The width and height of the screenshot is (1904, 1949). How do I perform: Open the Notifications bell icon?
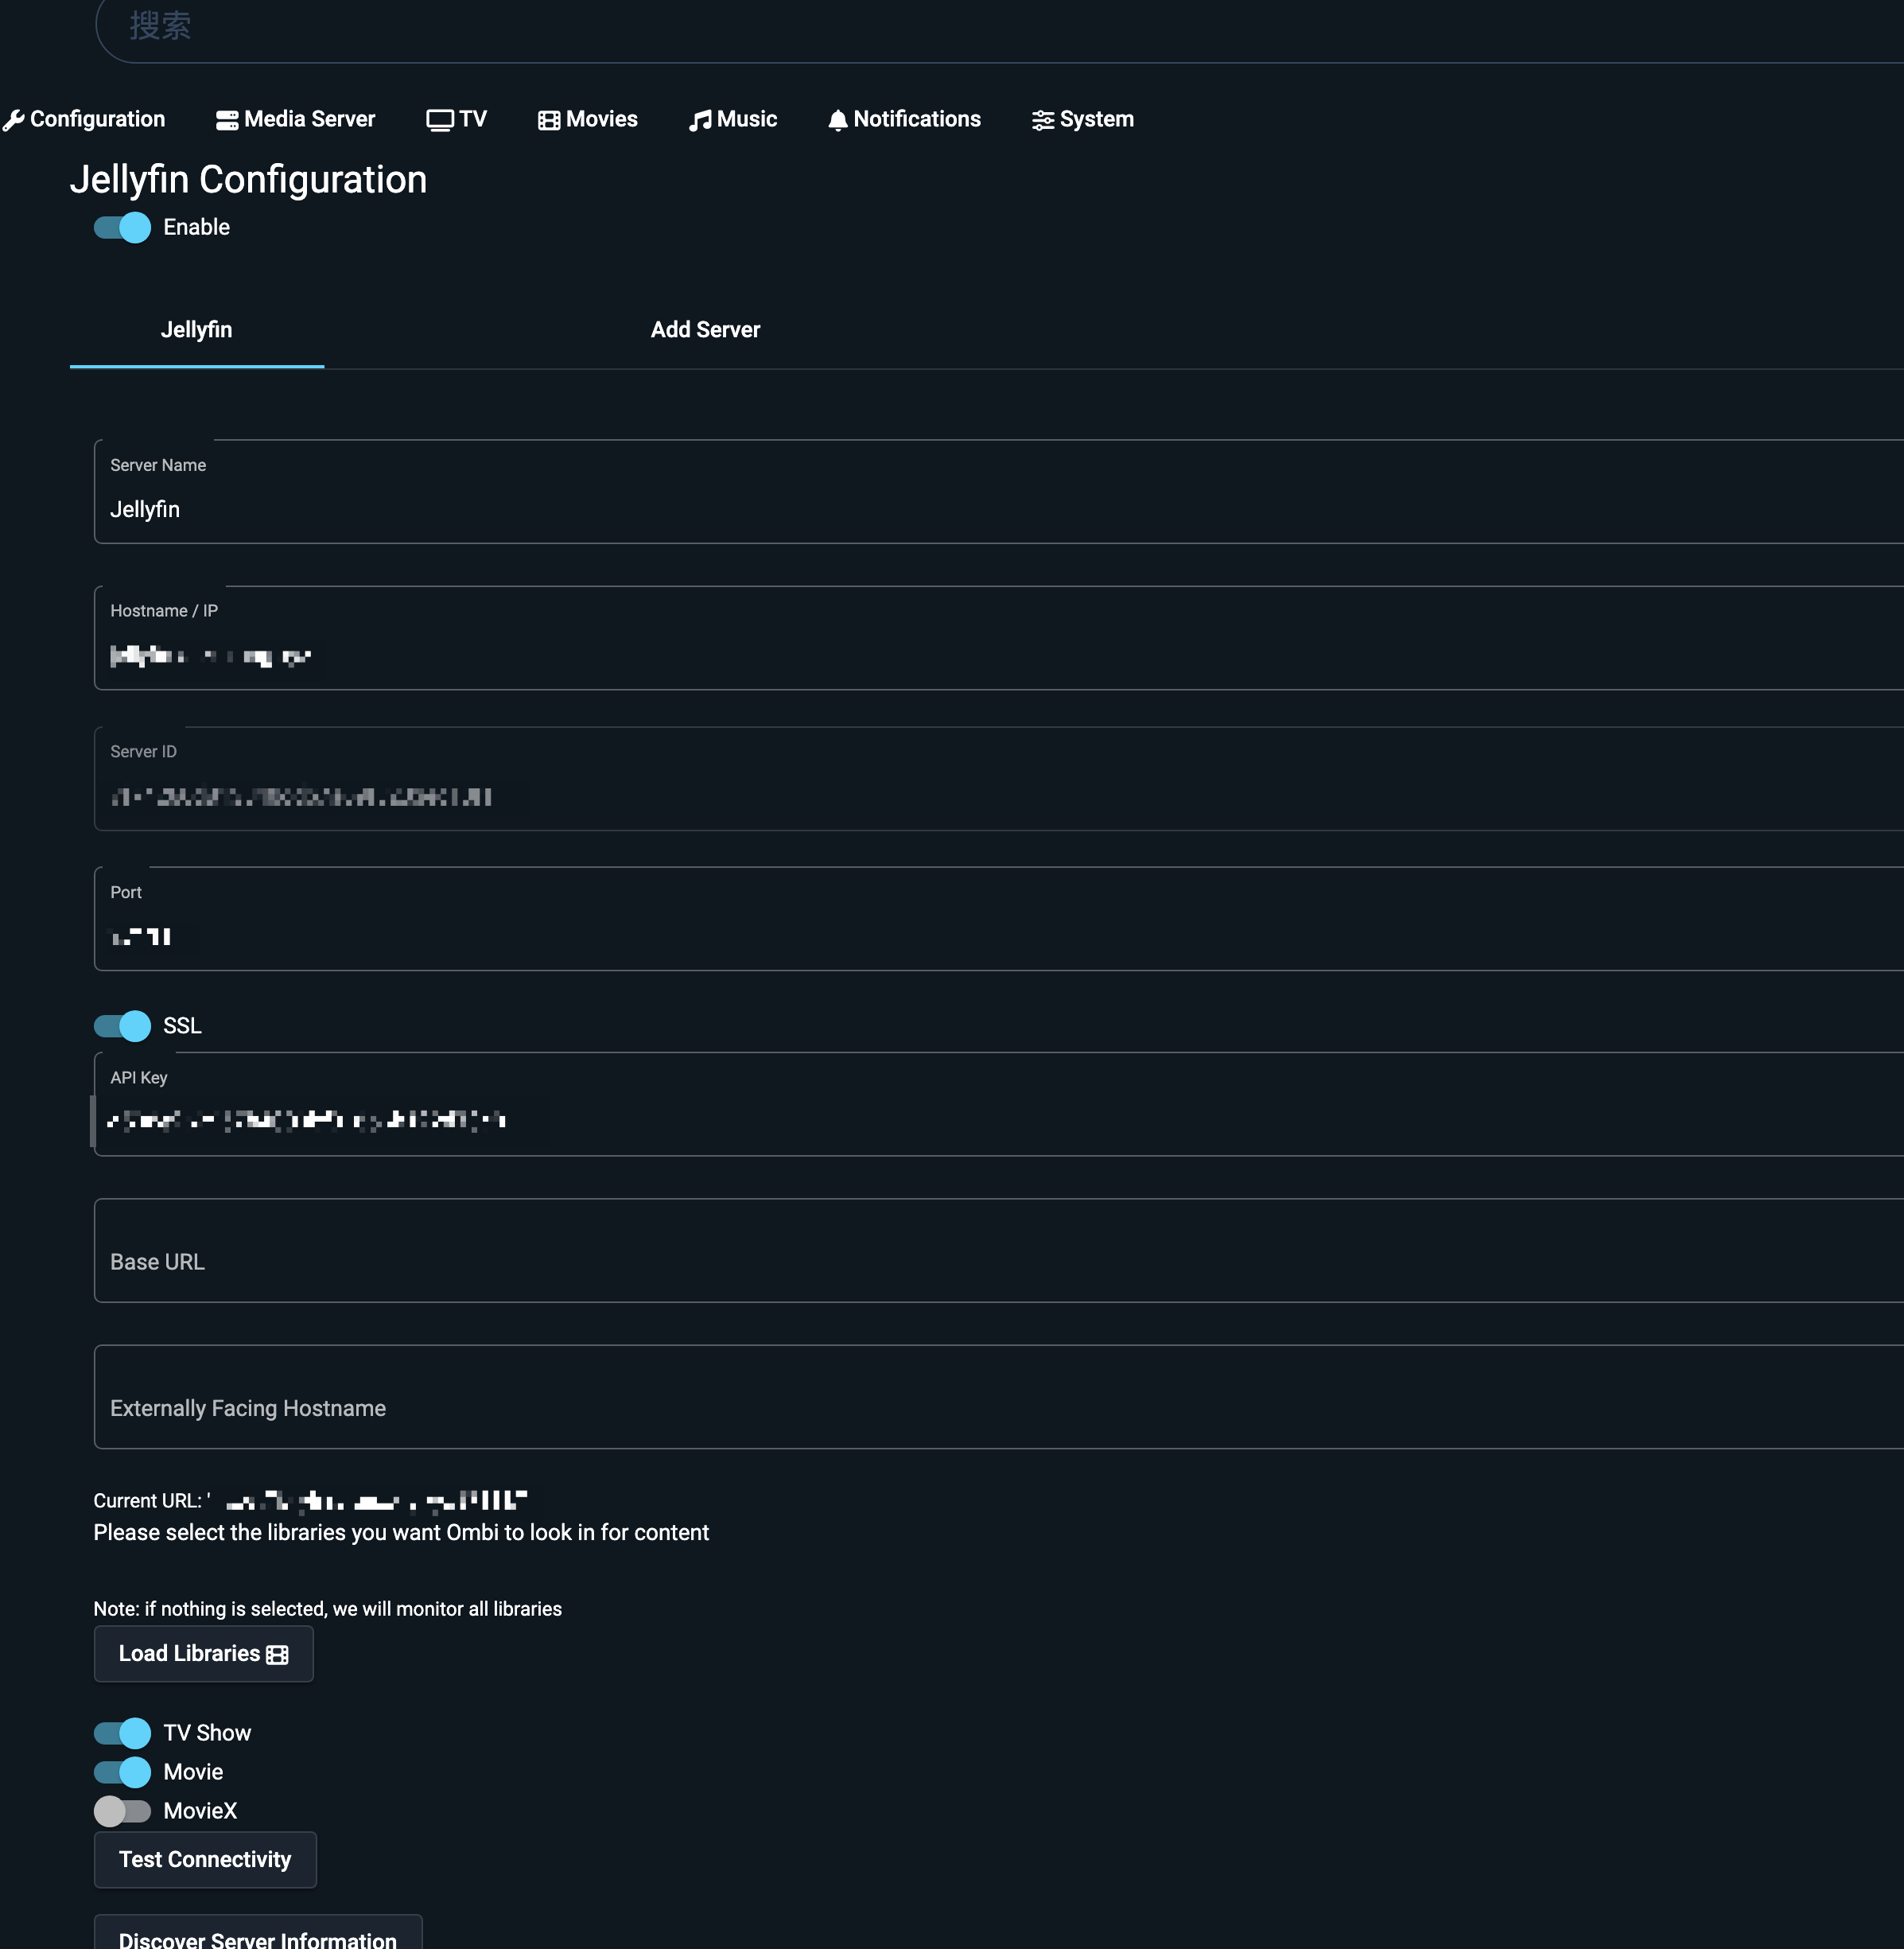pos(837,119)
